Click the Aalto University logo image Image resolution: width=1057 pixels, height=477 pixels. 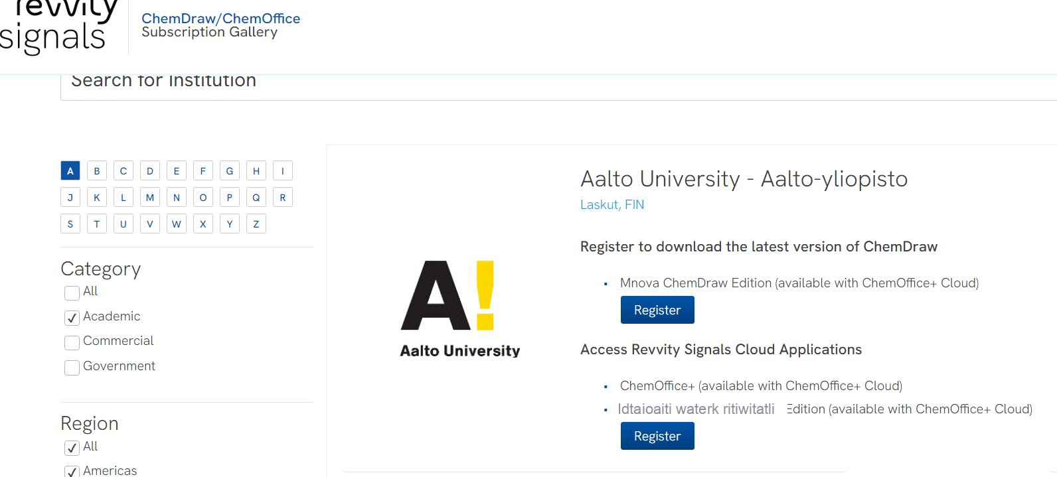(460, 309)
